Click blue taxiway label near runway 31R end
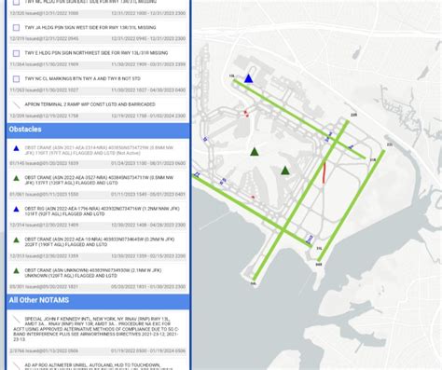Screen dimensions: 442x370 (351, 146)
